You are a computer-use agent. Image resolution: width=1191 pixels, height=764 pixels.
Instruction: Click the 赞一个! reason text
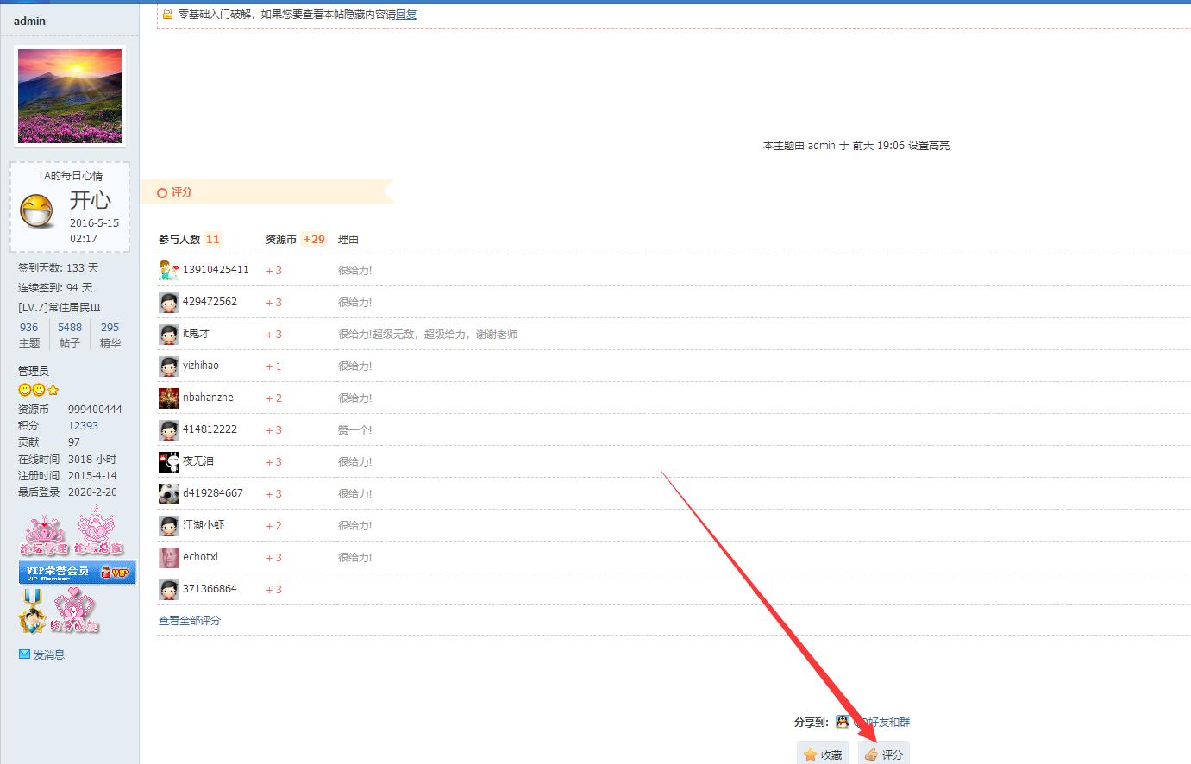[x=354, y=429]
